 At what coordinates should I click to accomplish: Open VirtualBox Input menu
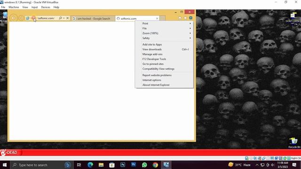coord(34,7)
